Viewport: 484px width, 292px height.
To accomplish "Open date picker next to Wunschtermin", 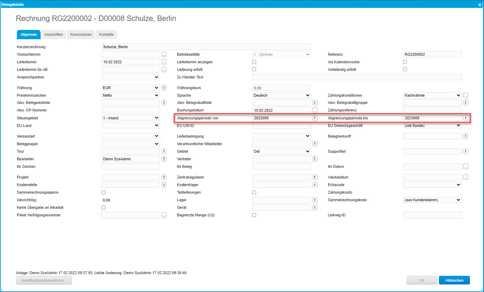I will (164, 54).
